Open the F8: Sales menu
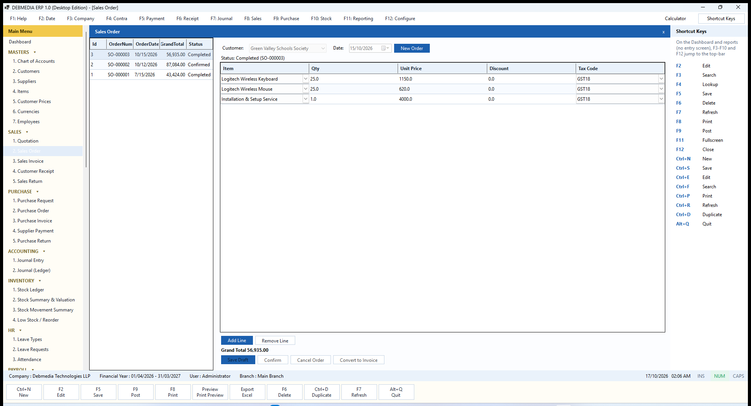The height and width of the screenshot is (406, 751). (253, 19)
